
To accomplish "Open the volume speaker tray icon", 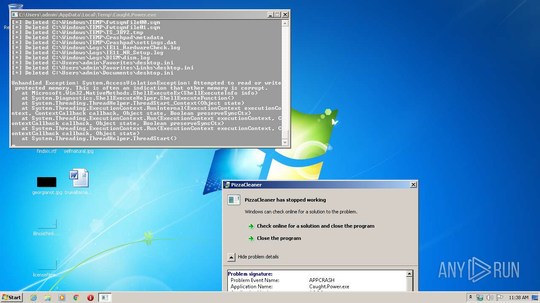I will [490, 298].
